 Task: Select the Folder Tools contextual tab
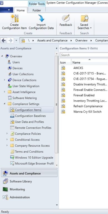pyautogui.click(x=37, y=4)
